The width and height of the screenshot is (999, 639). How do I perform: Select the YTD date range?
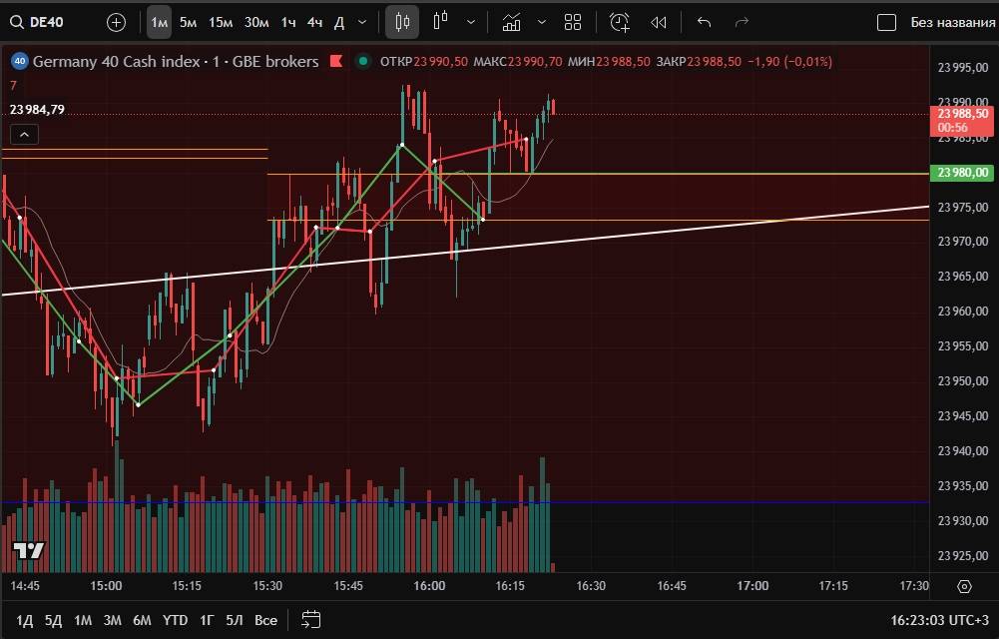point(175,620)
